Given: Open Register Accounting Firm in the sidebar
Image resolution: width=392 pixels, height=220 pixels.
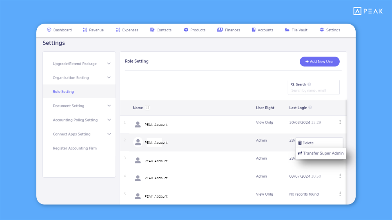Looking at the screenshot, I should tap(75, 148).
